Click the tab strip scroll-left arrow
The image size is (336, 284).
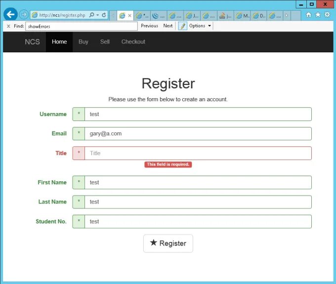coord(113,15)
